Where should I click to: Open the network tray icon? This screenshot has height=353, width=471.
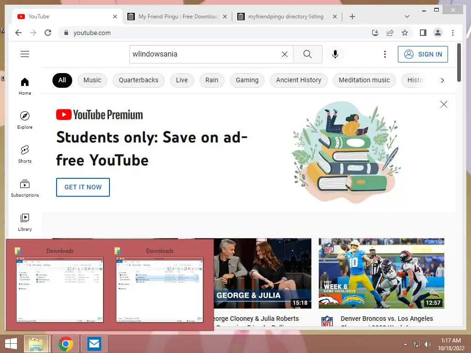[416, 344]
